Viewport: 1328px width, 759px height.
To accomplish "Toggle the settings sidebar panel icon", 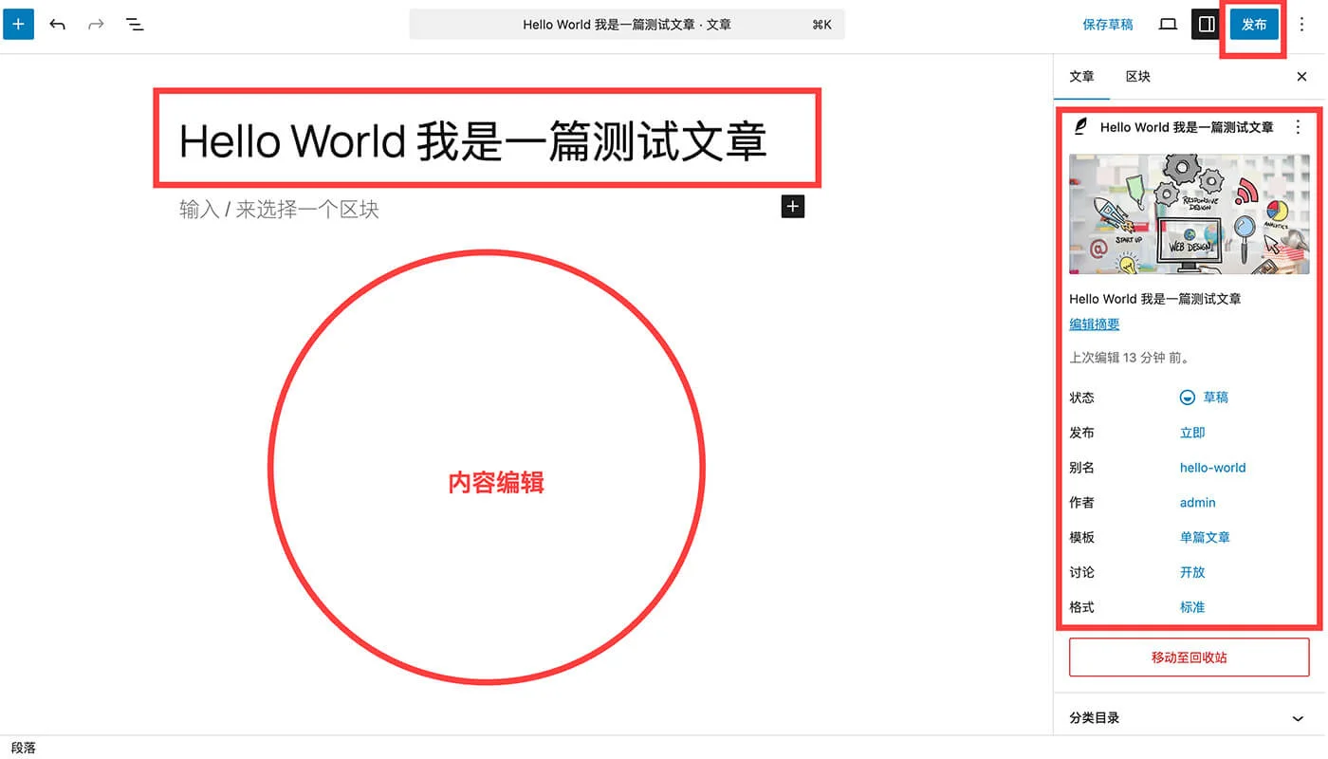I will pyautogui.click(x=1205, y=24).
